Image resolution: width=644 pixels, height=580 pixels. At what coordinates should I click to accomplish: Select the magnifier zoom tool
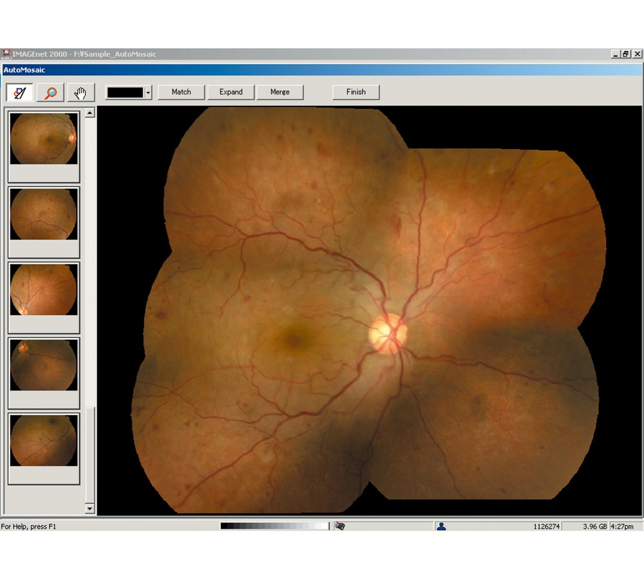50,93
